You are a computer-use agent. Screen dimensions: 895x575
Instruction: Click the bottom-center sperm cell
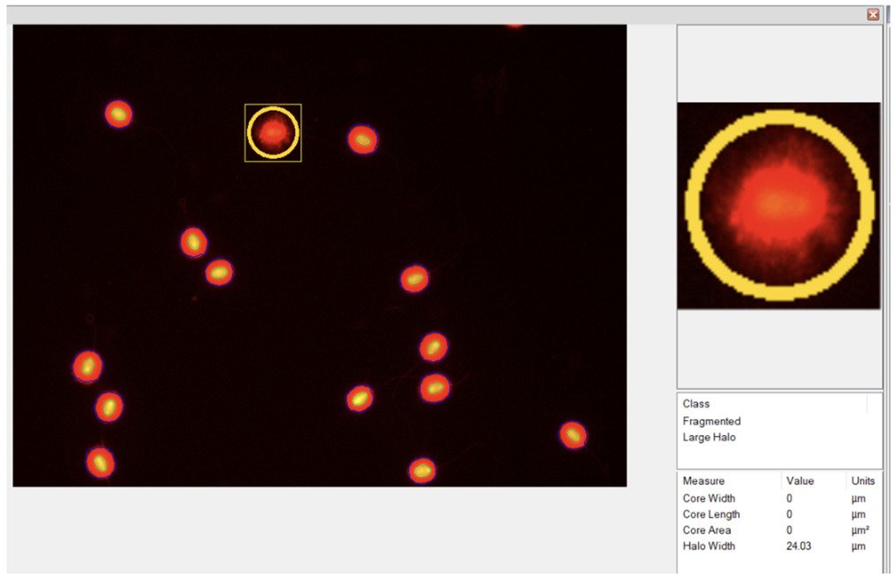pyautogui.click(x=423, y=470)
